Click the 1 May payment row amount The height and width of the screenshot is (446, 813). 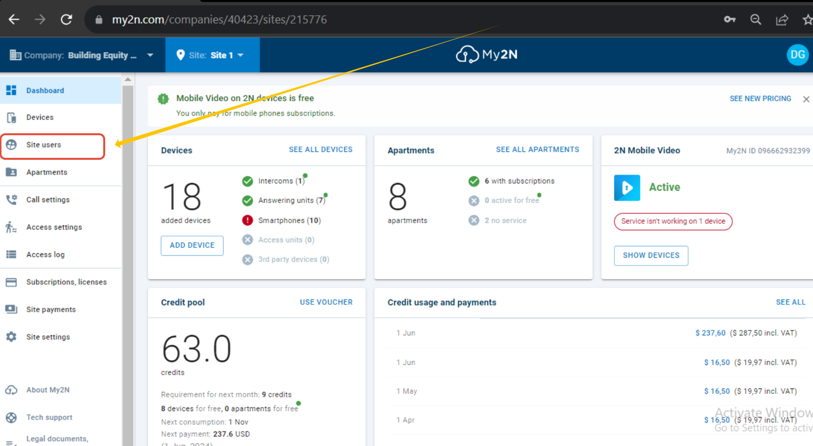click(x=717, y=391)
